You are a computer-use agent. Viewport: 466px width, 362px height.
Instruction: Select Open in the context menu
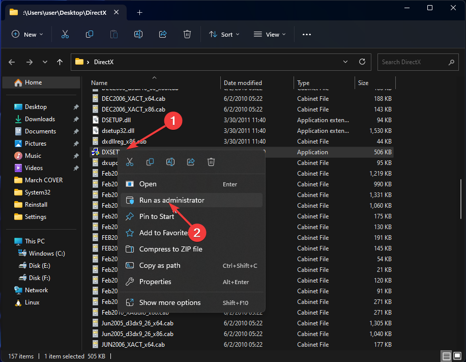191,184
